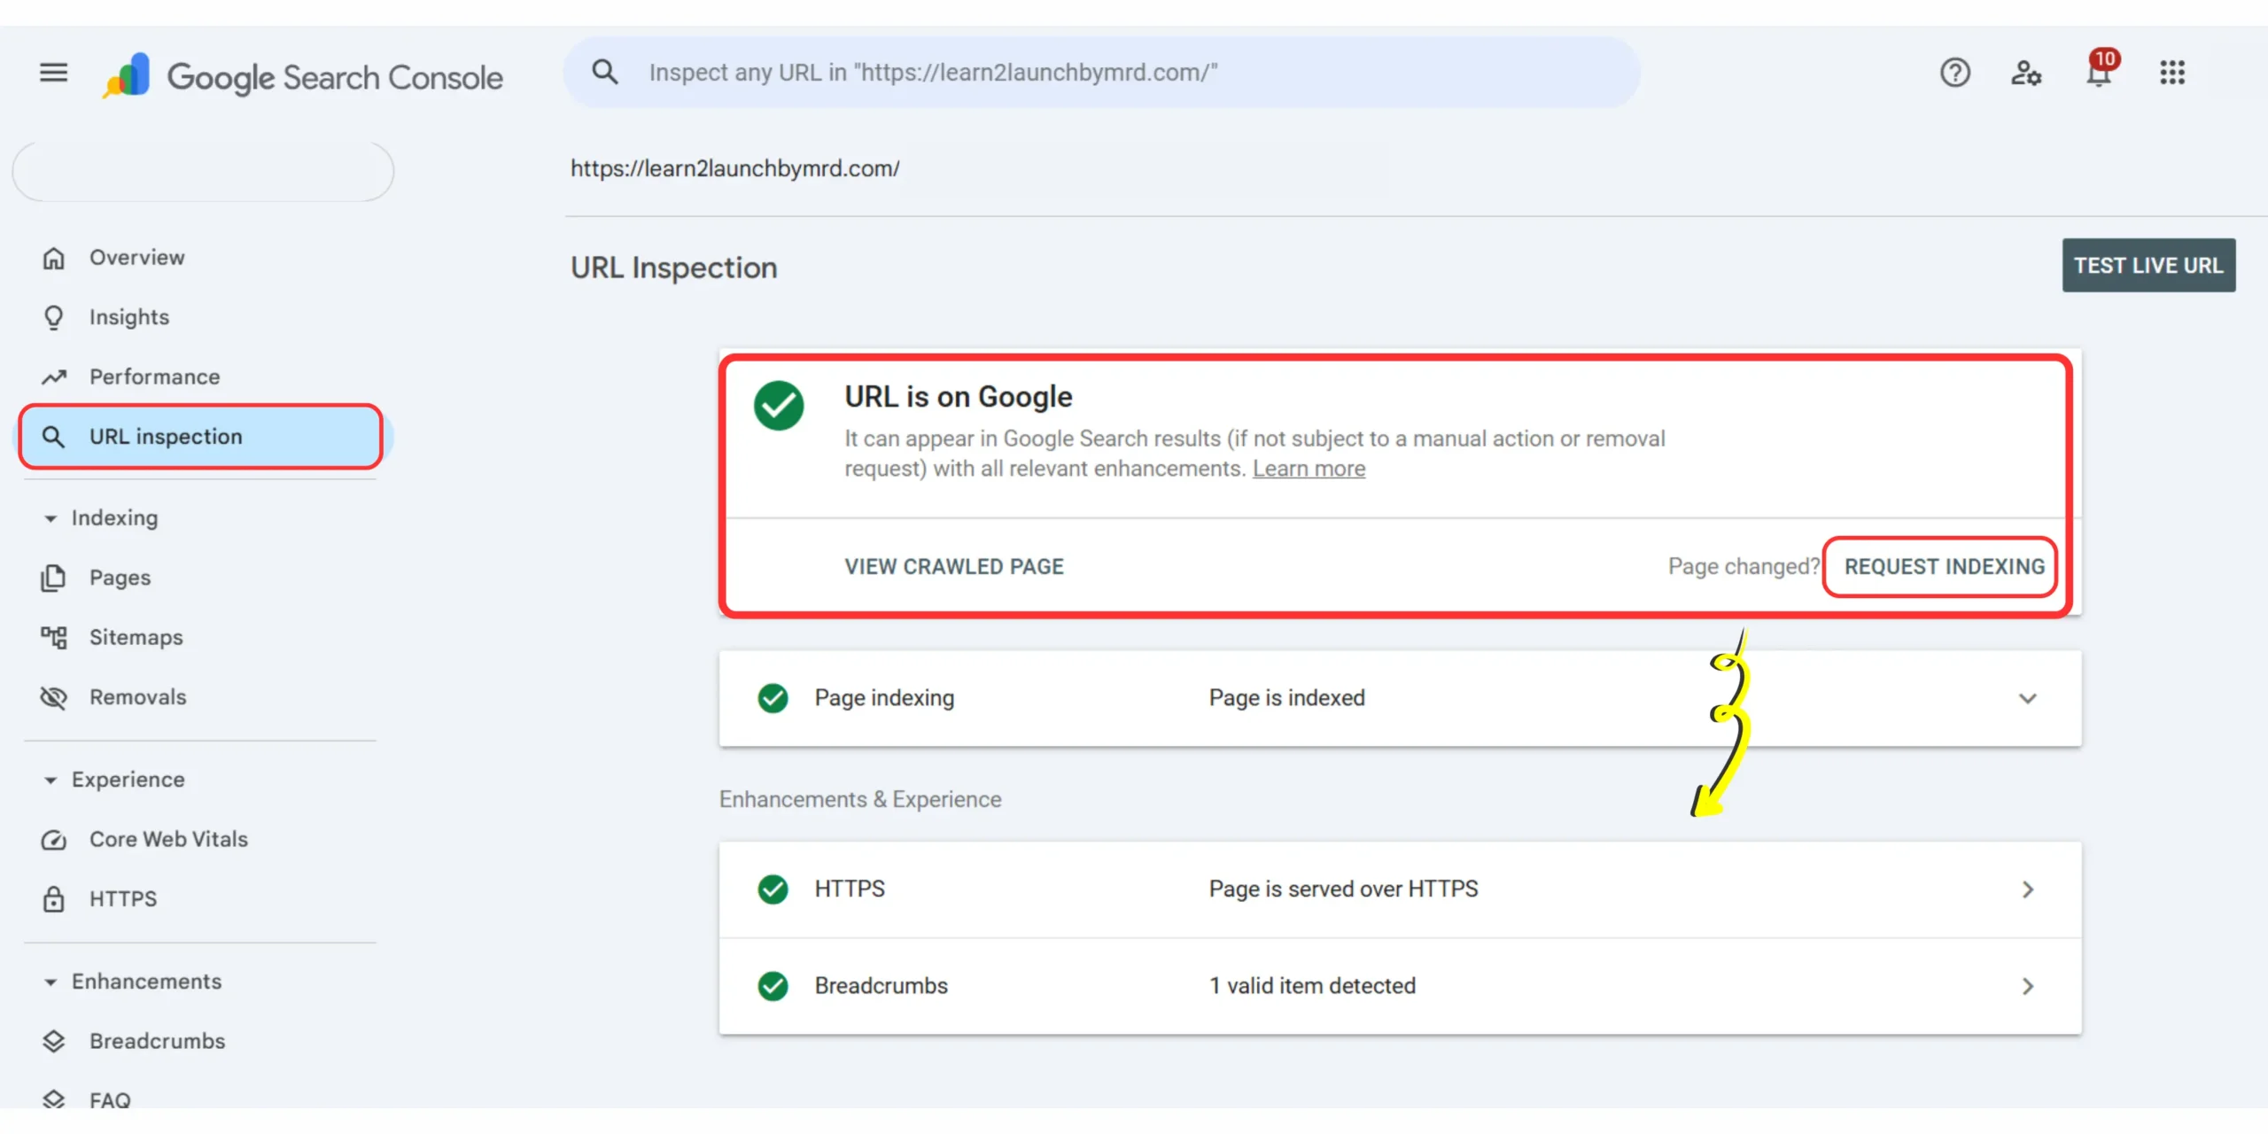
Task: Click the TEST LIVE URL button
Action: click(x=2148, y=265)
